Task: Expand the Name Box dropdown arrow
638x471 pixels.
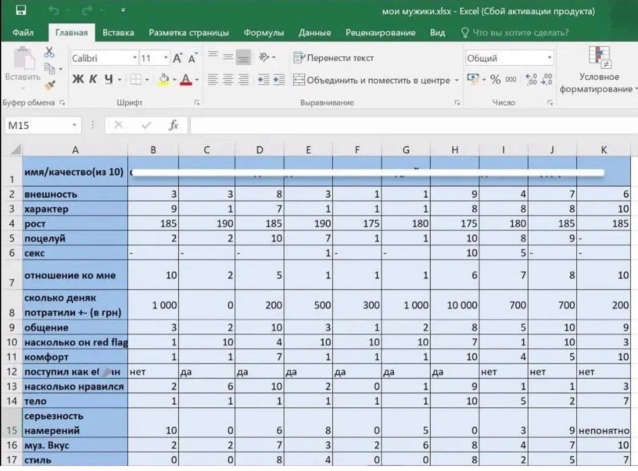Action: (74, 125)
